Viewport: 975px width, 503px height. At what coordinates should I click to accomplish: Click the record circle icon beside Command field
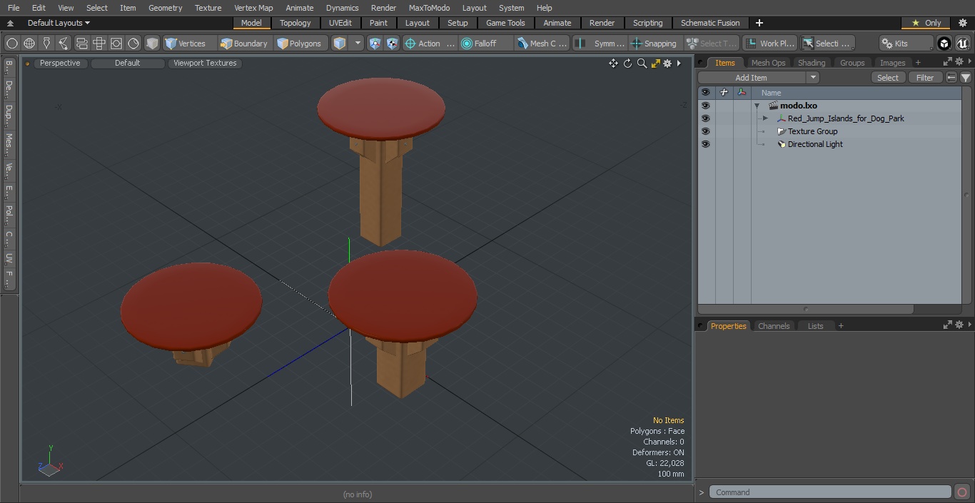[x=961, y=492]
